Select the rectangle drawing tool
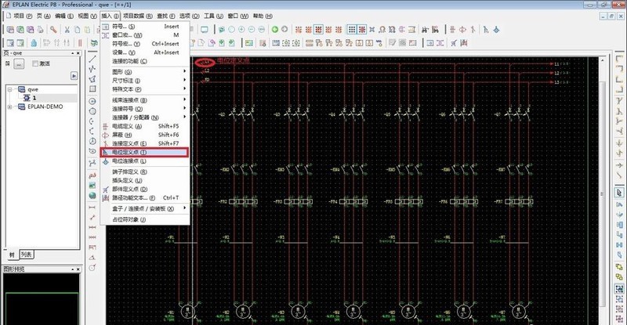Image resolution: width=627 pixels, height=325 pixels. click(92, 88)
